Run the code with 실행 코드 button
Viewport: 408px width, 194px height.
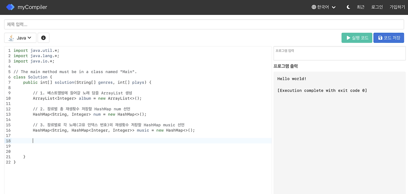pyautogui.click(x=357, y=38)
